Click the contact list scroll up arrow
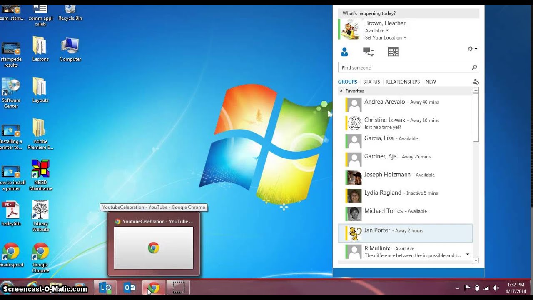533x300 pixels. click(476, 90)
